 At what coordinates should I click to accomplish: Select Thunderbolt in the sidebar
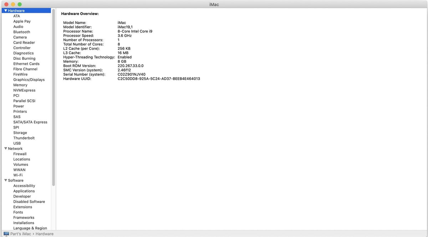pos(24,138)
